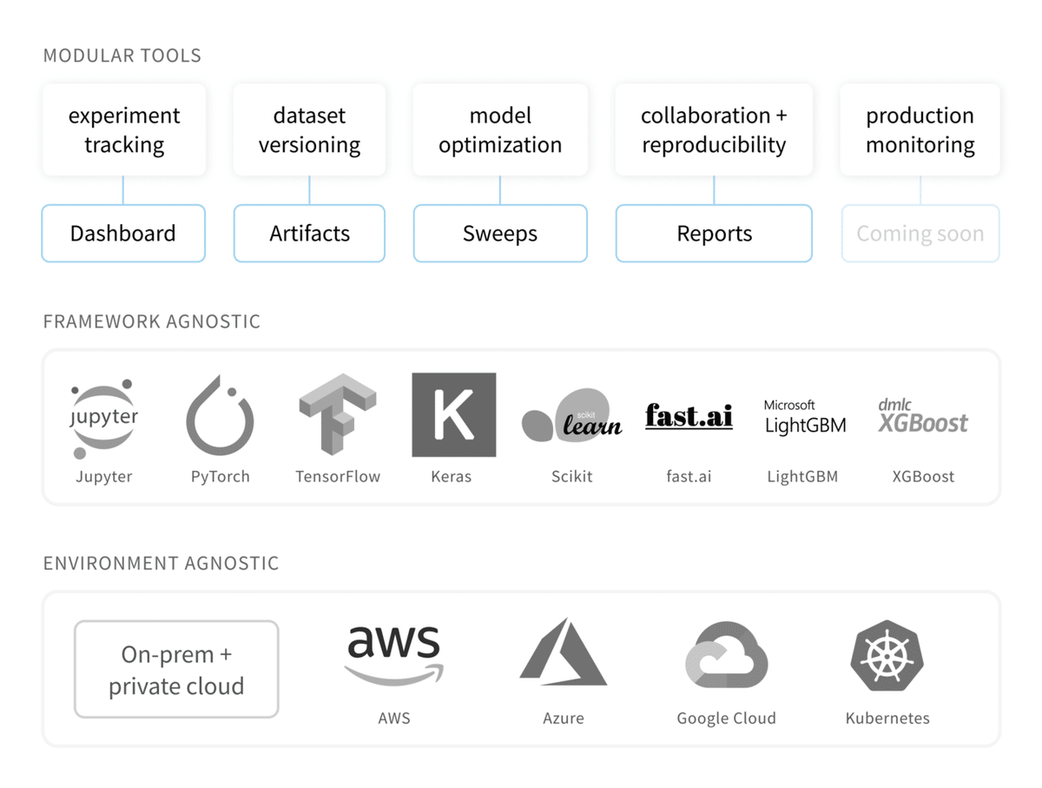Select the Azure triangle logo
Image resolution: width=1042 pixels, height=788 pixels.
(563, 652)
